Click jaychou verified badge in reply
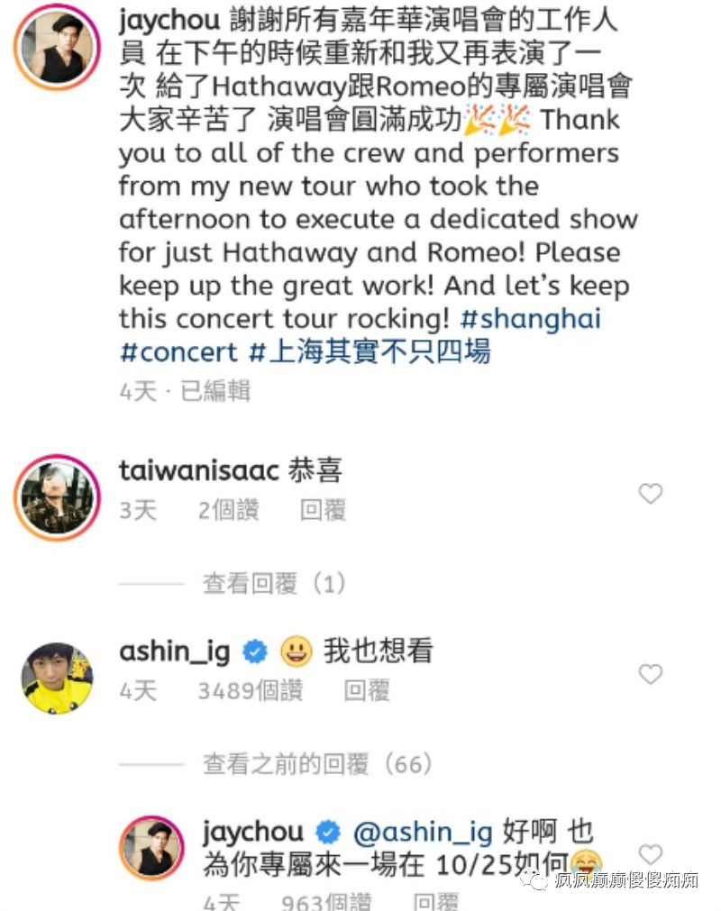721x911 pixels. tap(328, 833)
